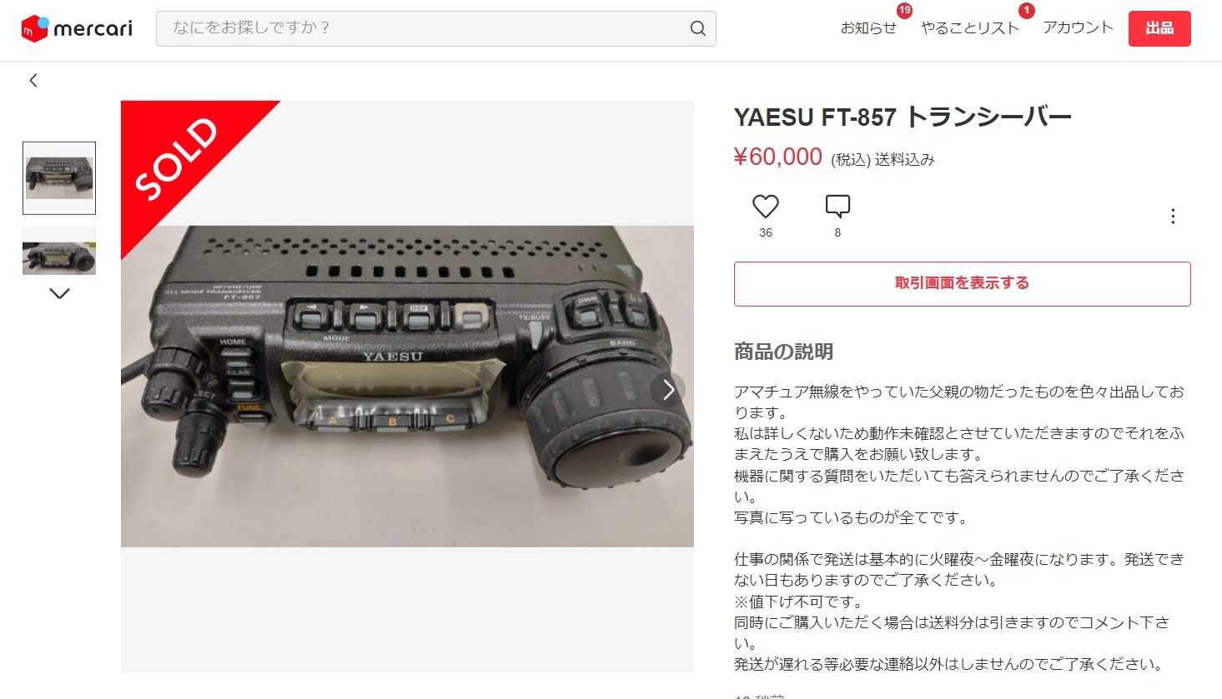The height and width of the screenshot is (699, 1222).
Task: Click 取引画面を表示する button
Action: (962, 283)
